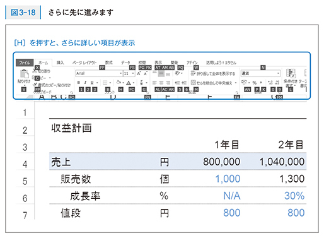Switch to the 挿入 (Insert) ribbon tab
The image size is (324, 238).
pyautogui.click(x=60, y=62)
